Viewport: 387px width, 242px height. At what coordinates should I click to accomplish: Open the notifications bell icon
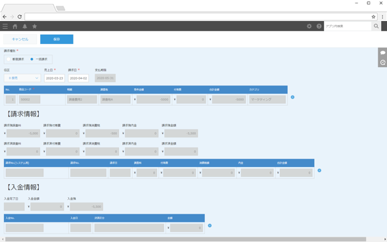pos(25,26)
